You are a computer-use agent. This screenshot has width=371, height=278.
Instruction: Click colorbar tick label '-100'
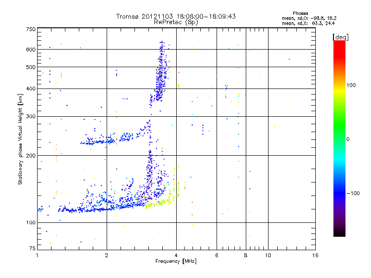[353, 193]
